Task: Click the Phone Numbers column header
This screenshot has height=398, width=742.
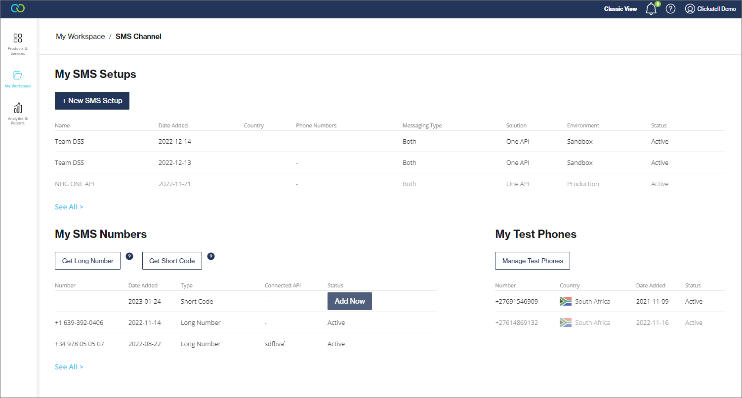Action: coord(316,125)
